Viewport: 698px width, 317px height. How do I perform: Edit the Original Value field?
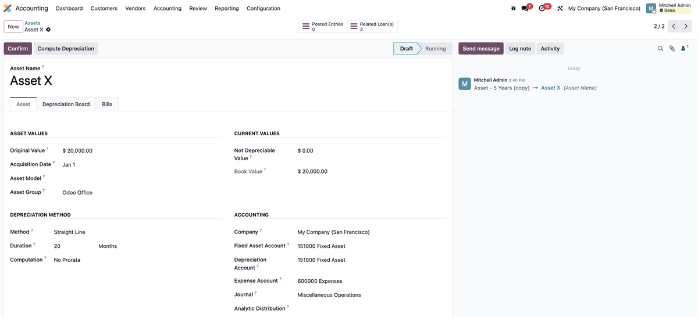141,150
